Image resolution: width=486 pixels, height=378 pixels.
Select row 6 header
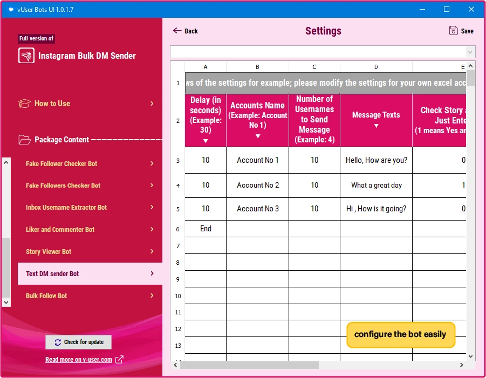tap(178, 229)
